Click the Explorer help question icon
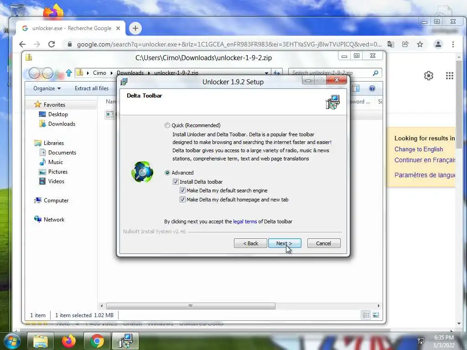Viewport: 467px width, 350px height. tap(372, 88)
